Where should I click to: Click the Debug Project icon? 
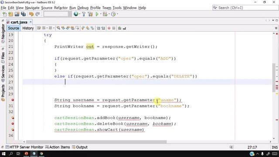[105, 14]
